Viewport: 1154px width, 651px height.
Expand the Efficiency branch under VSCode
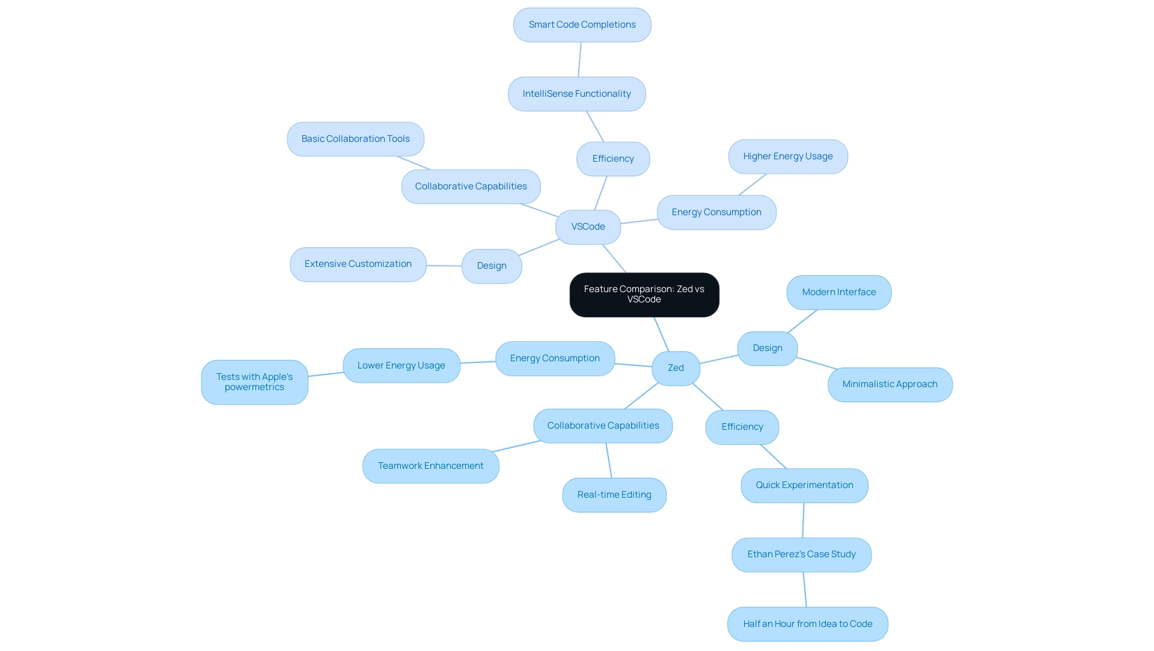pyautogui.click(x=612, y=158)
